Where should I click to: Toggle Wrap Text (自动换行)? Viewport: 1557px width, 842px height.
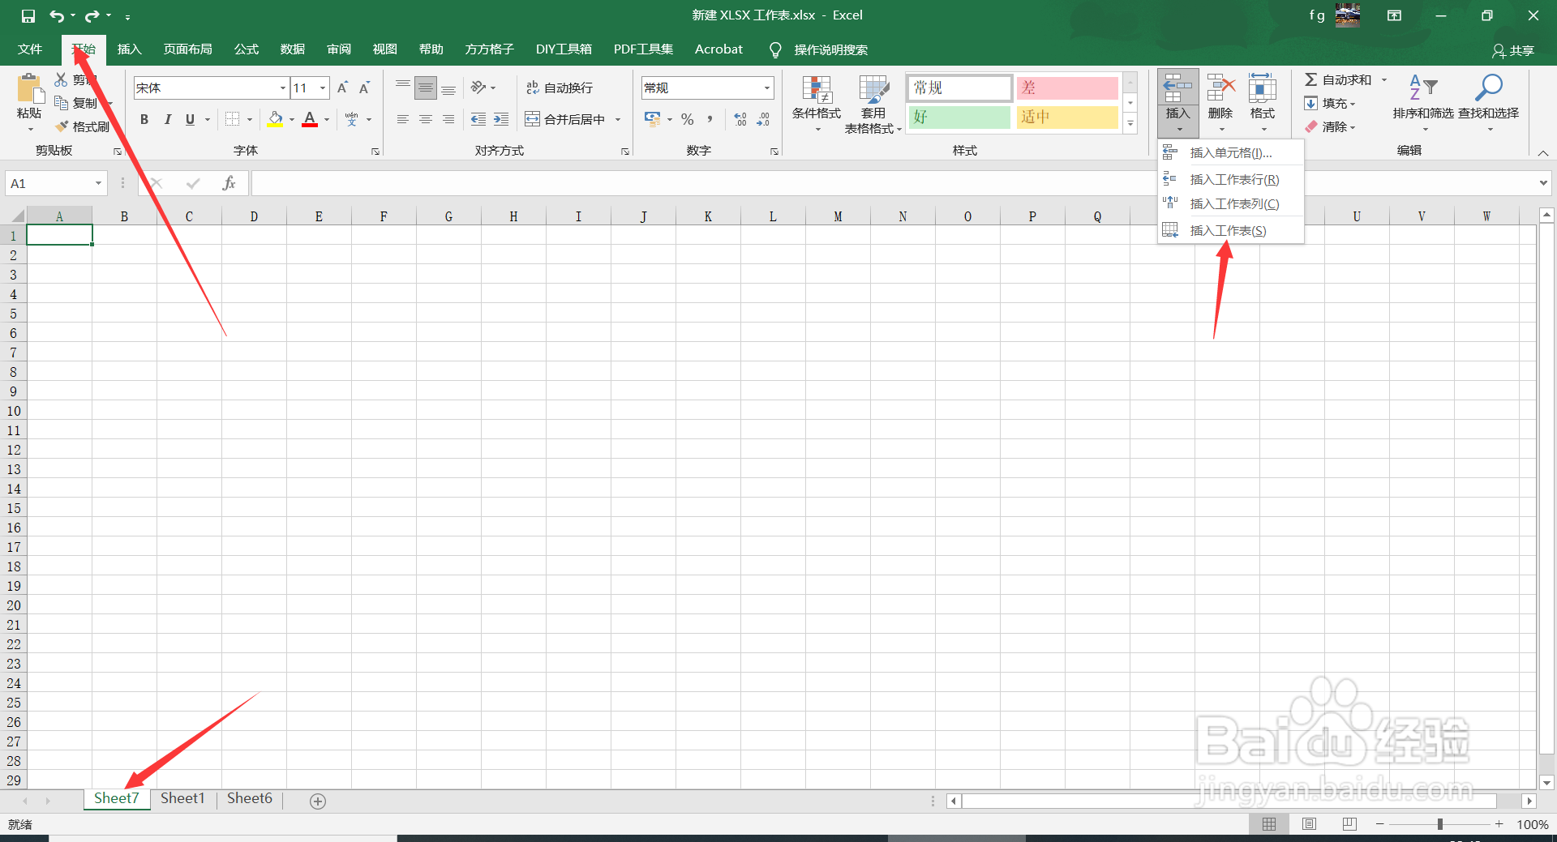(560, 88)
